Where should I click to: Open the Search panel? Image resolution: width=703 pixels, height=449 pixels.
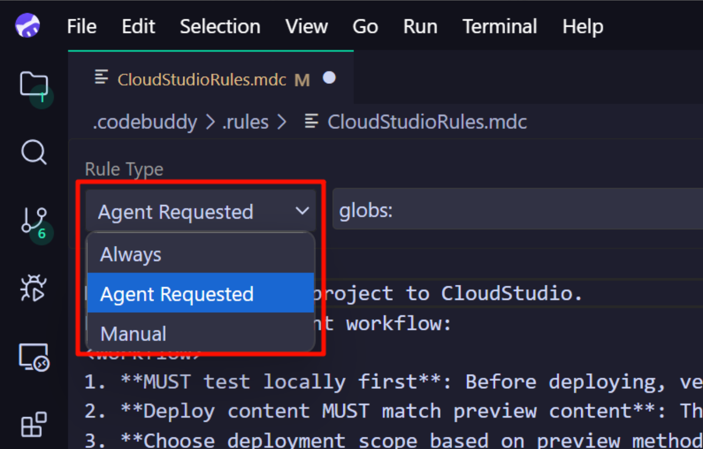click(x=34, y=153)
